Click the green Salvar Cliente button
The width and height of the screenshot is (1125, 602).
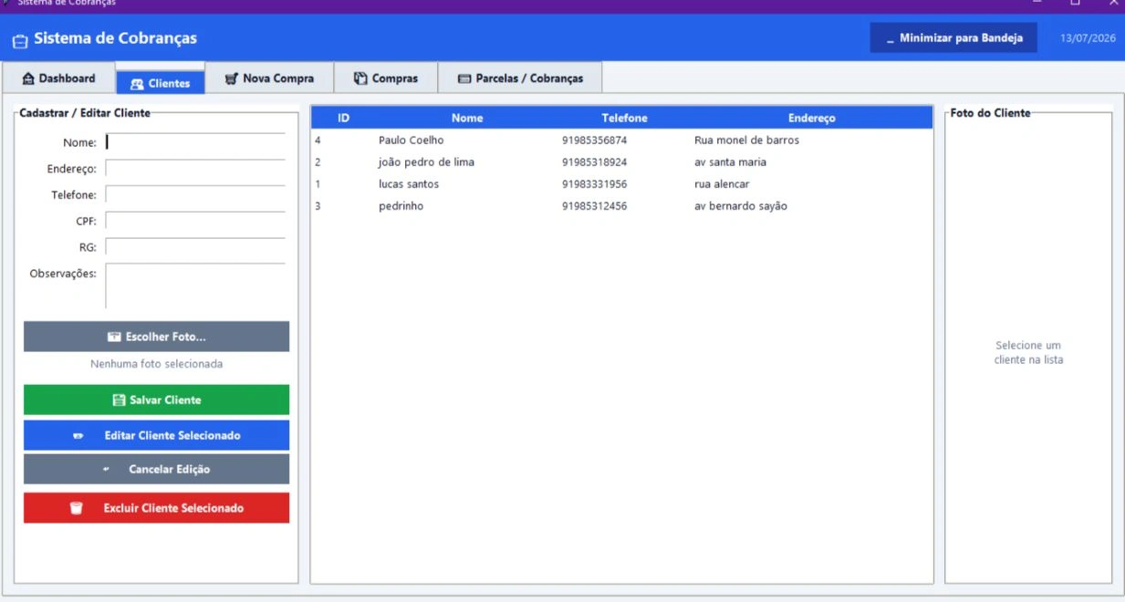156,400
